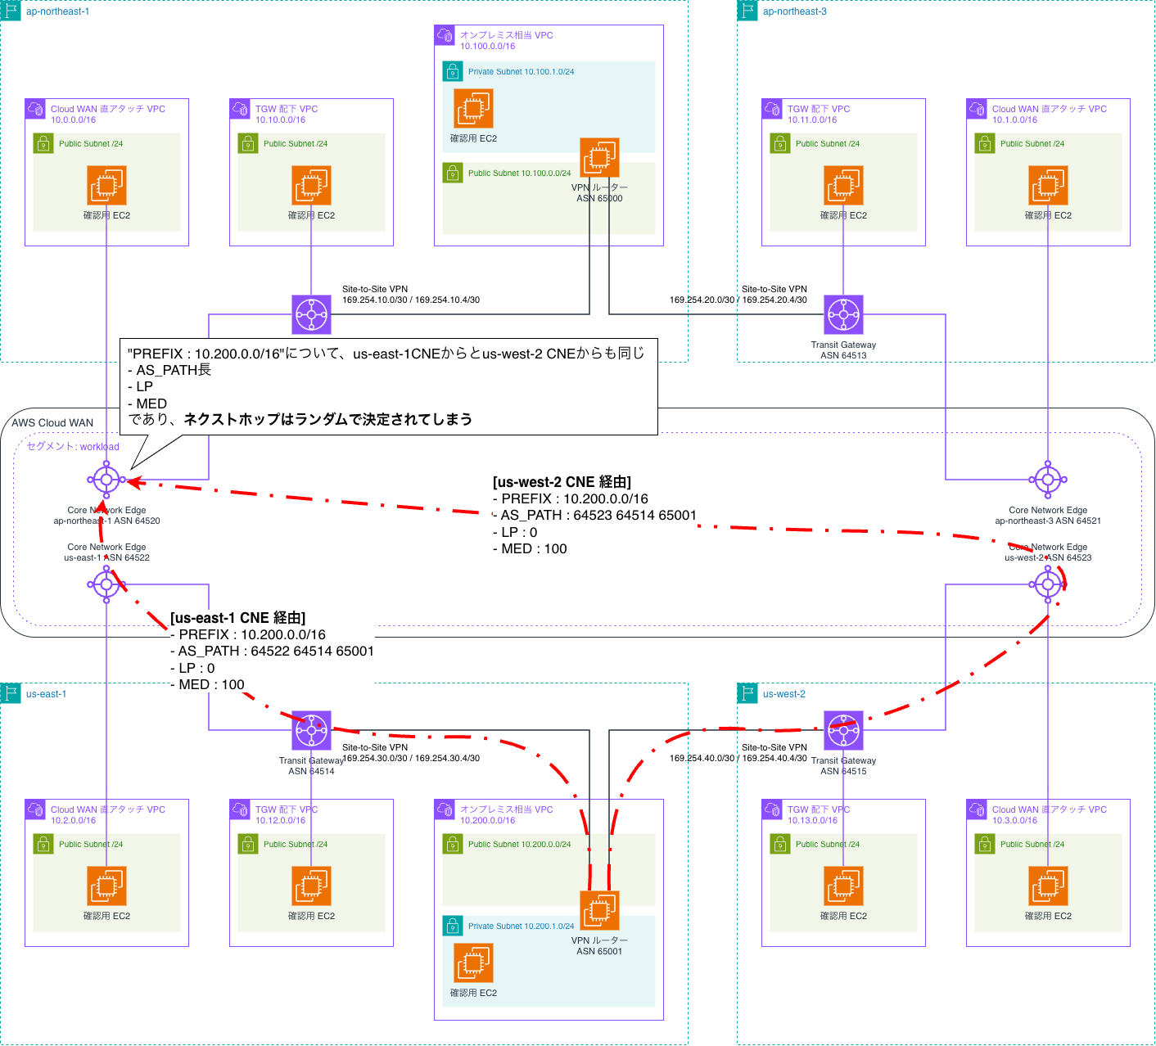This screenshot has width=1156, height=1046.
Task: Click the '[us-east-1 CNE 経由]' heading
Action: 237,618
